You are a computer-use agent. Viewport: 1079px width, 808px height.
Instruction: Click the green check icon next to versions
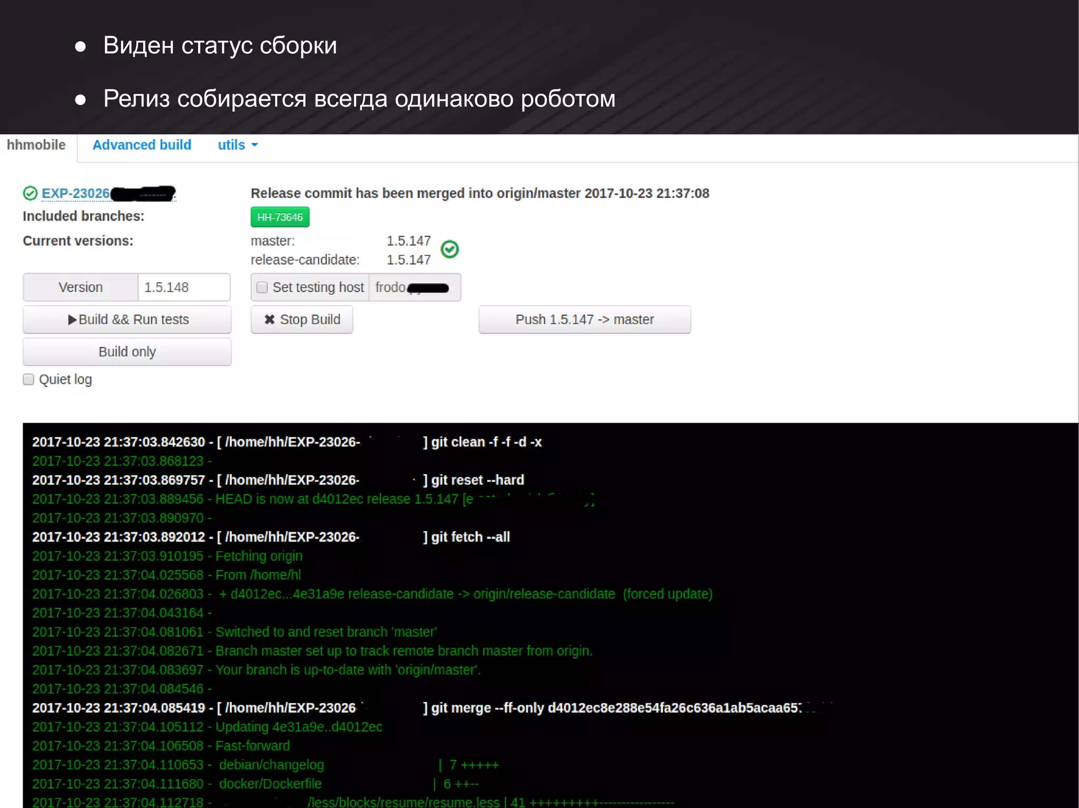(449, 249)
